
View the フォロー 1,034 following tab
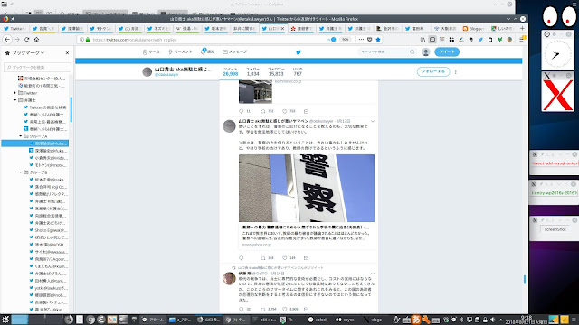pos(253,71)
